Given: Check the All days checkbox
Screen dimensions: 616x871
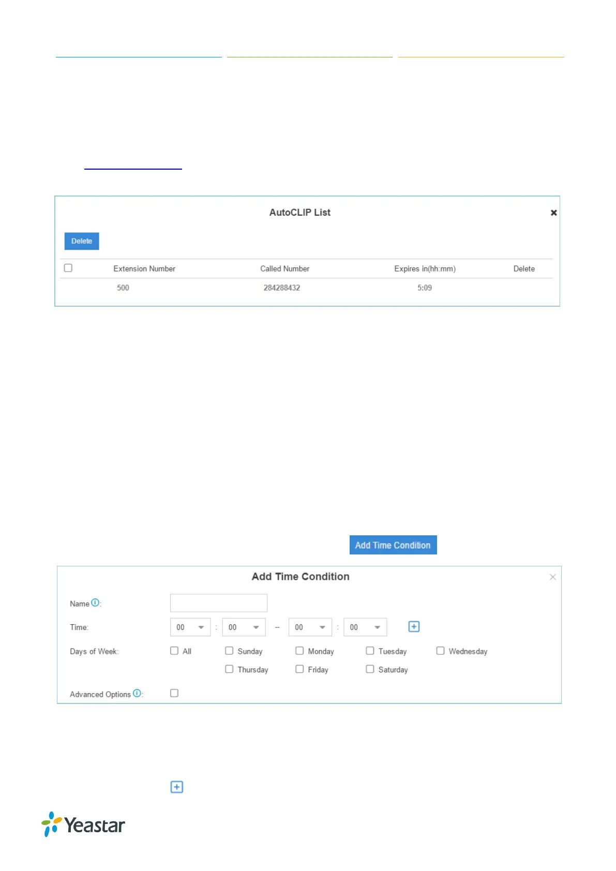Looking at the screenshot, I should click(174, 651).
